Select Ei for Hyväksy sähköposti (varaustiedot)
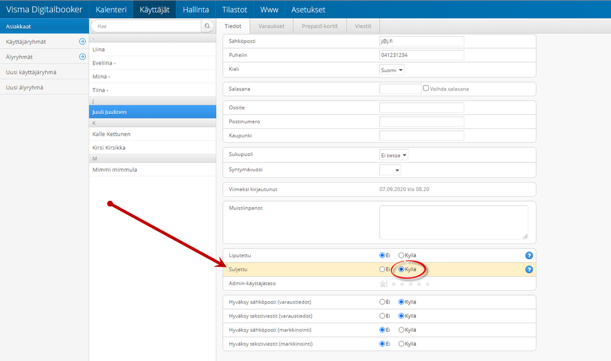Image resolution: width=611 pixels, height=361 pixels. click(382, 302)
